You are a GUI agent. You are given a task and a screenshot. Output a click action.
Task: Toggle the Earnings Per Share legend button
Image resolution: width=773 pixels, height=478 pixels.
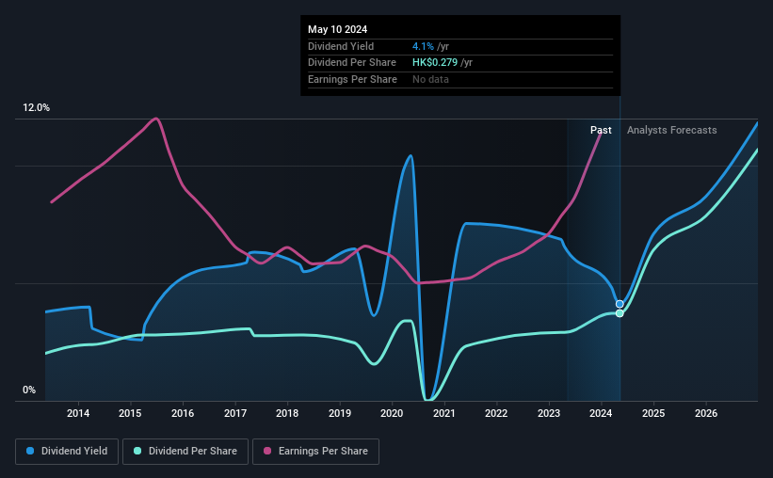[x=315, y=452]
